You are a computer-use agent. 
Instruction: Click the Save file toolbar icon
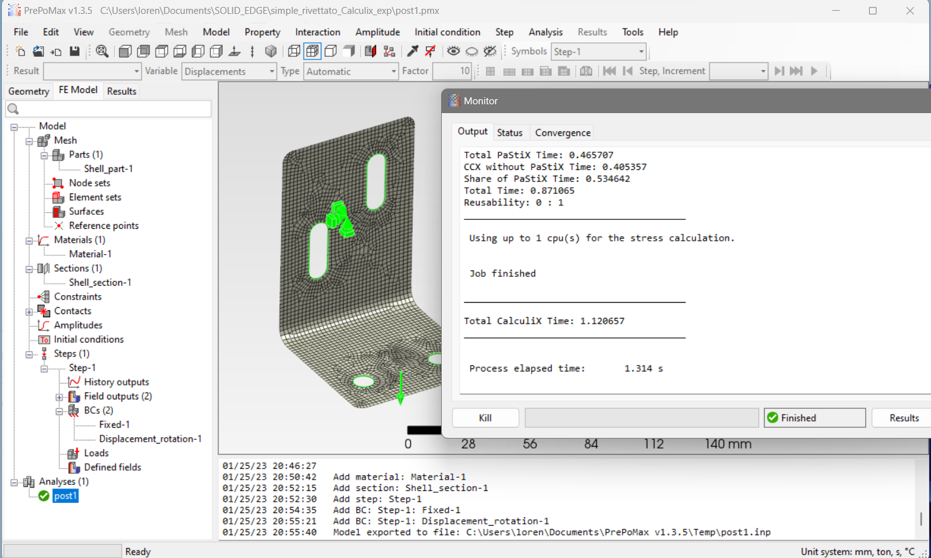pyautogui.click(x=75, y=52)
